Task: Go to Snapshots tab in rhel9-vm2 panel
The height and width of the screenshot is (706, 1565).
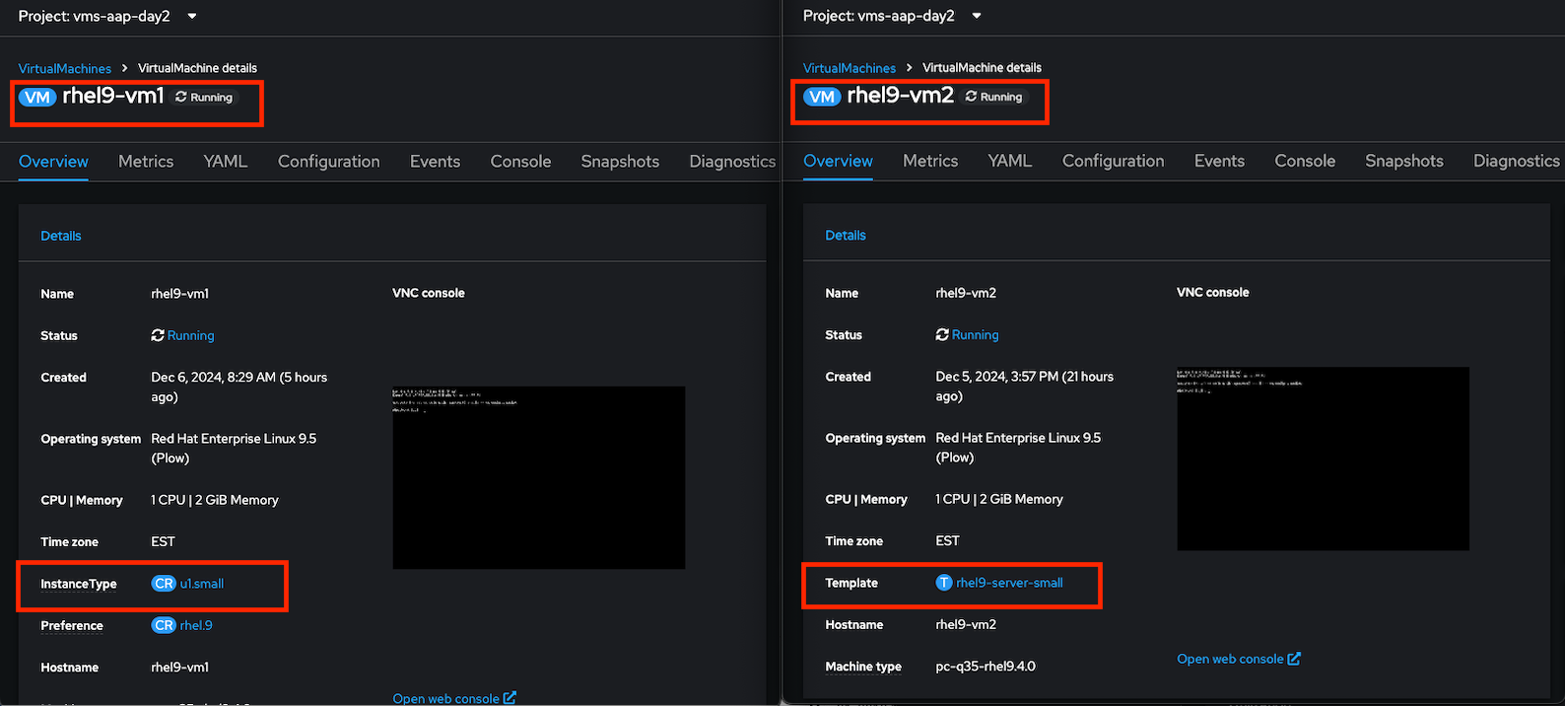Action: coord(1404,161)
